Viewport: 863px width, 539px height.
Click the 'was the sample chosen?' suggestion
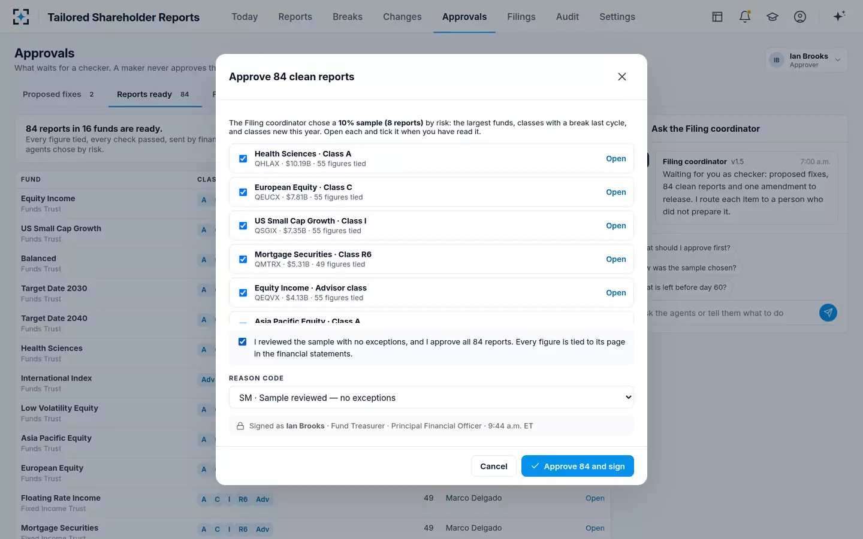(x=693, y=268)
